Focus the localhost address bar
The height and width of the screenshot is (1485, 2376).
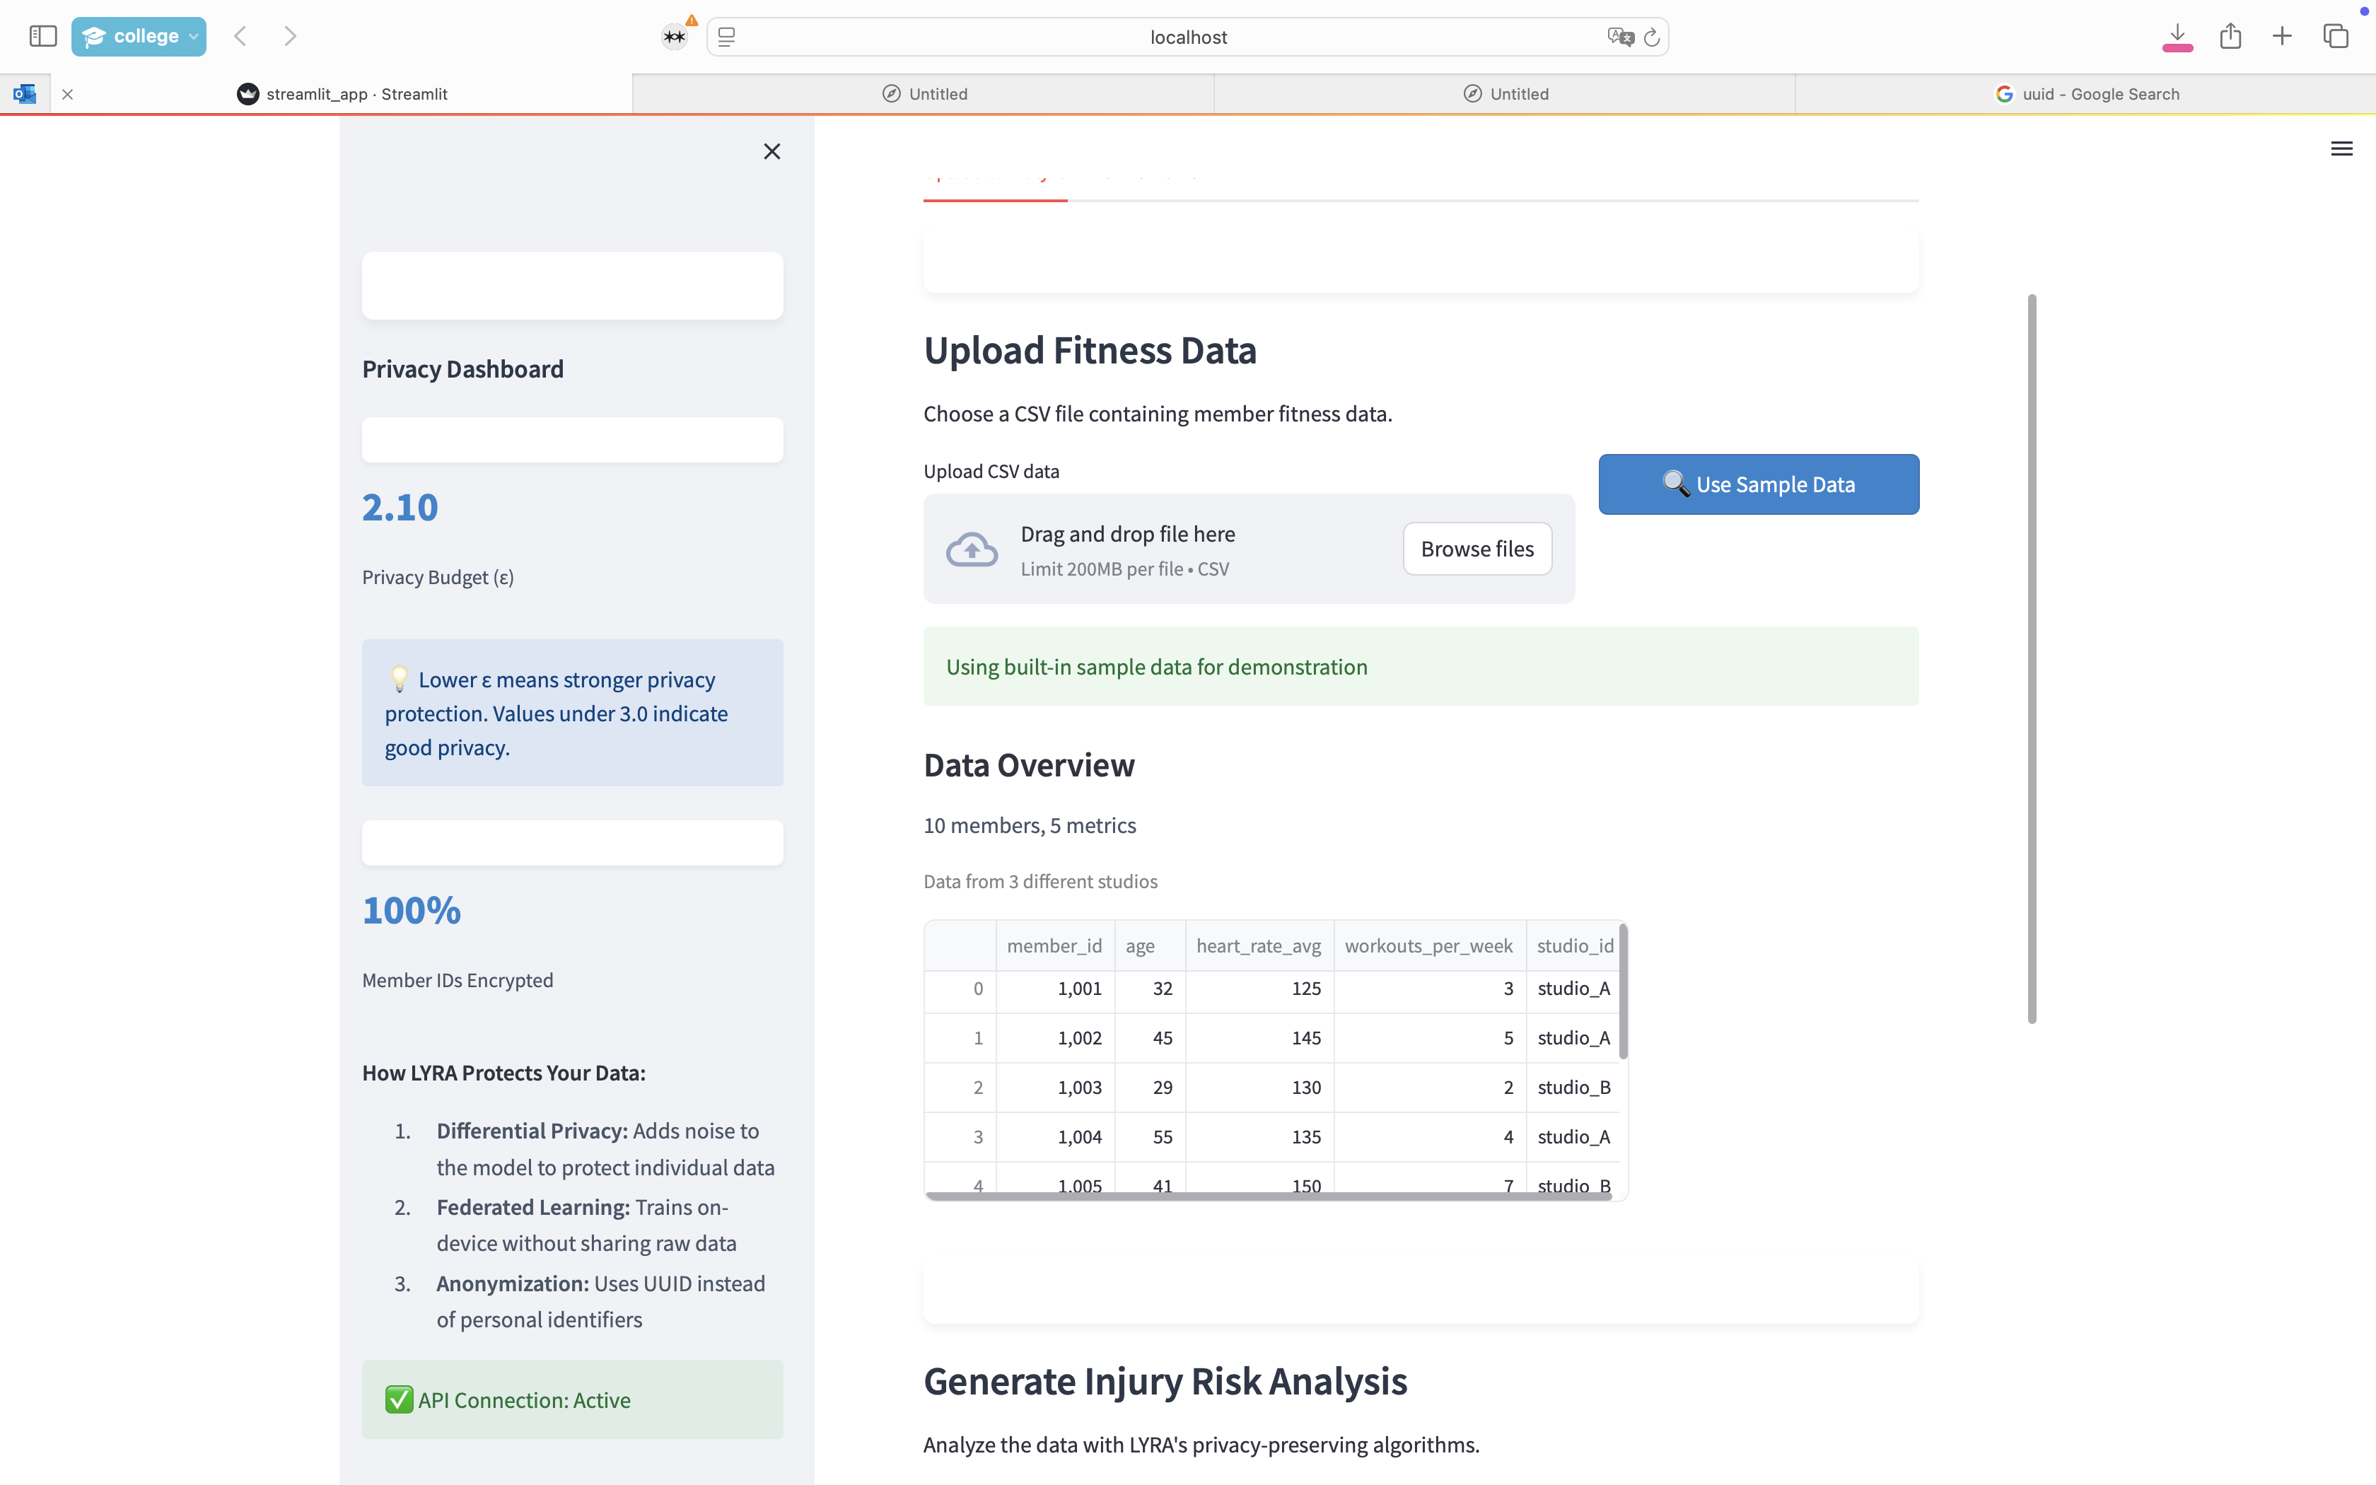click(1188, 37)
